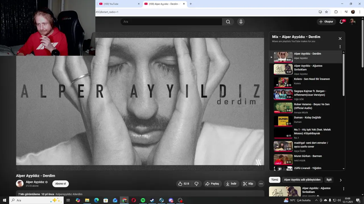Click the YouTube search input field
364x204 pixels.
(x=171, y=22)
